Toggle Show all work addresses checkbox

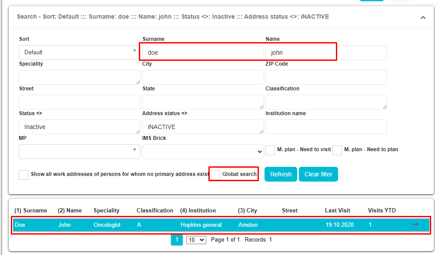pos(23,175)
